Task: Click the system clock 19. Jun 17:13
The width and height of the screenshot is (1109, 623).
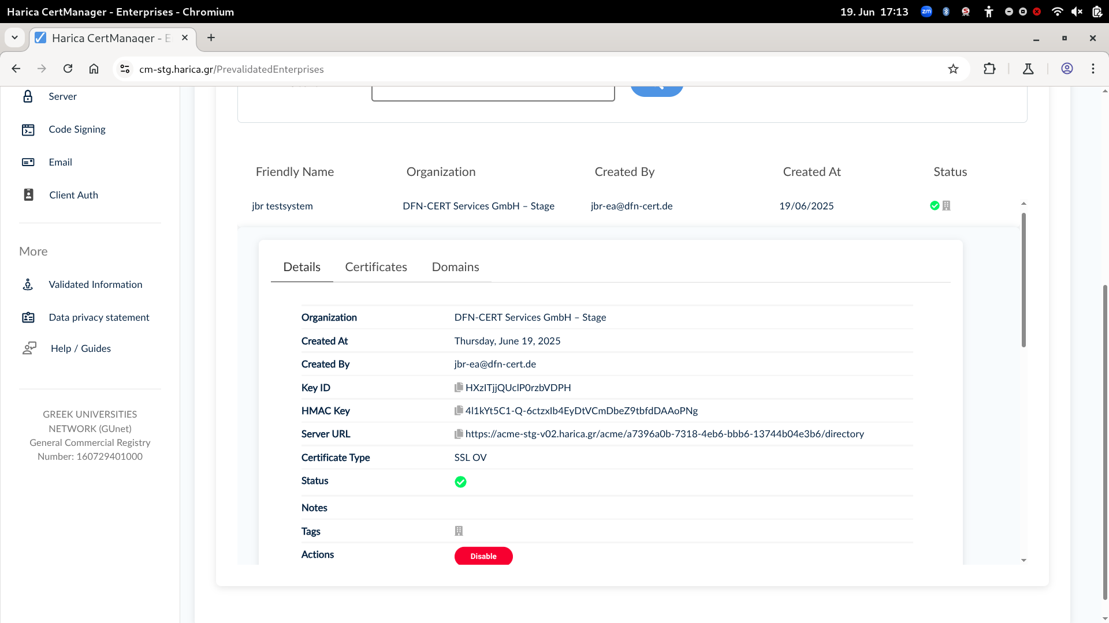Action: [x=874, y=12]
